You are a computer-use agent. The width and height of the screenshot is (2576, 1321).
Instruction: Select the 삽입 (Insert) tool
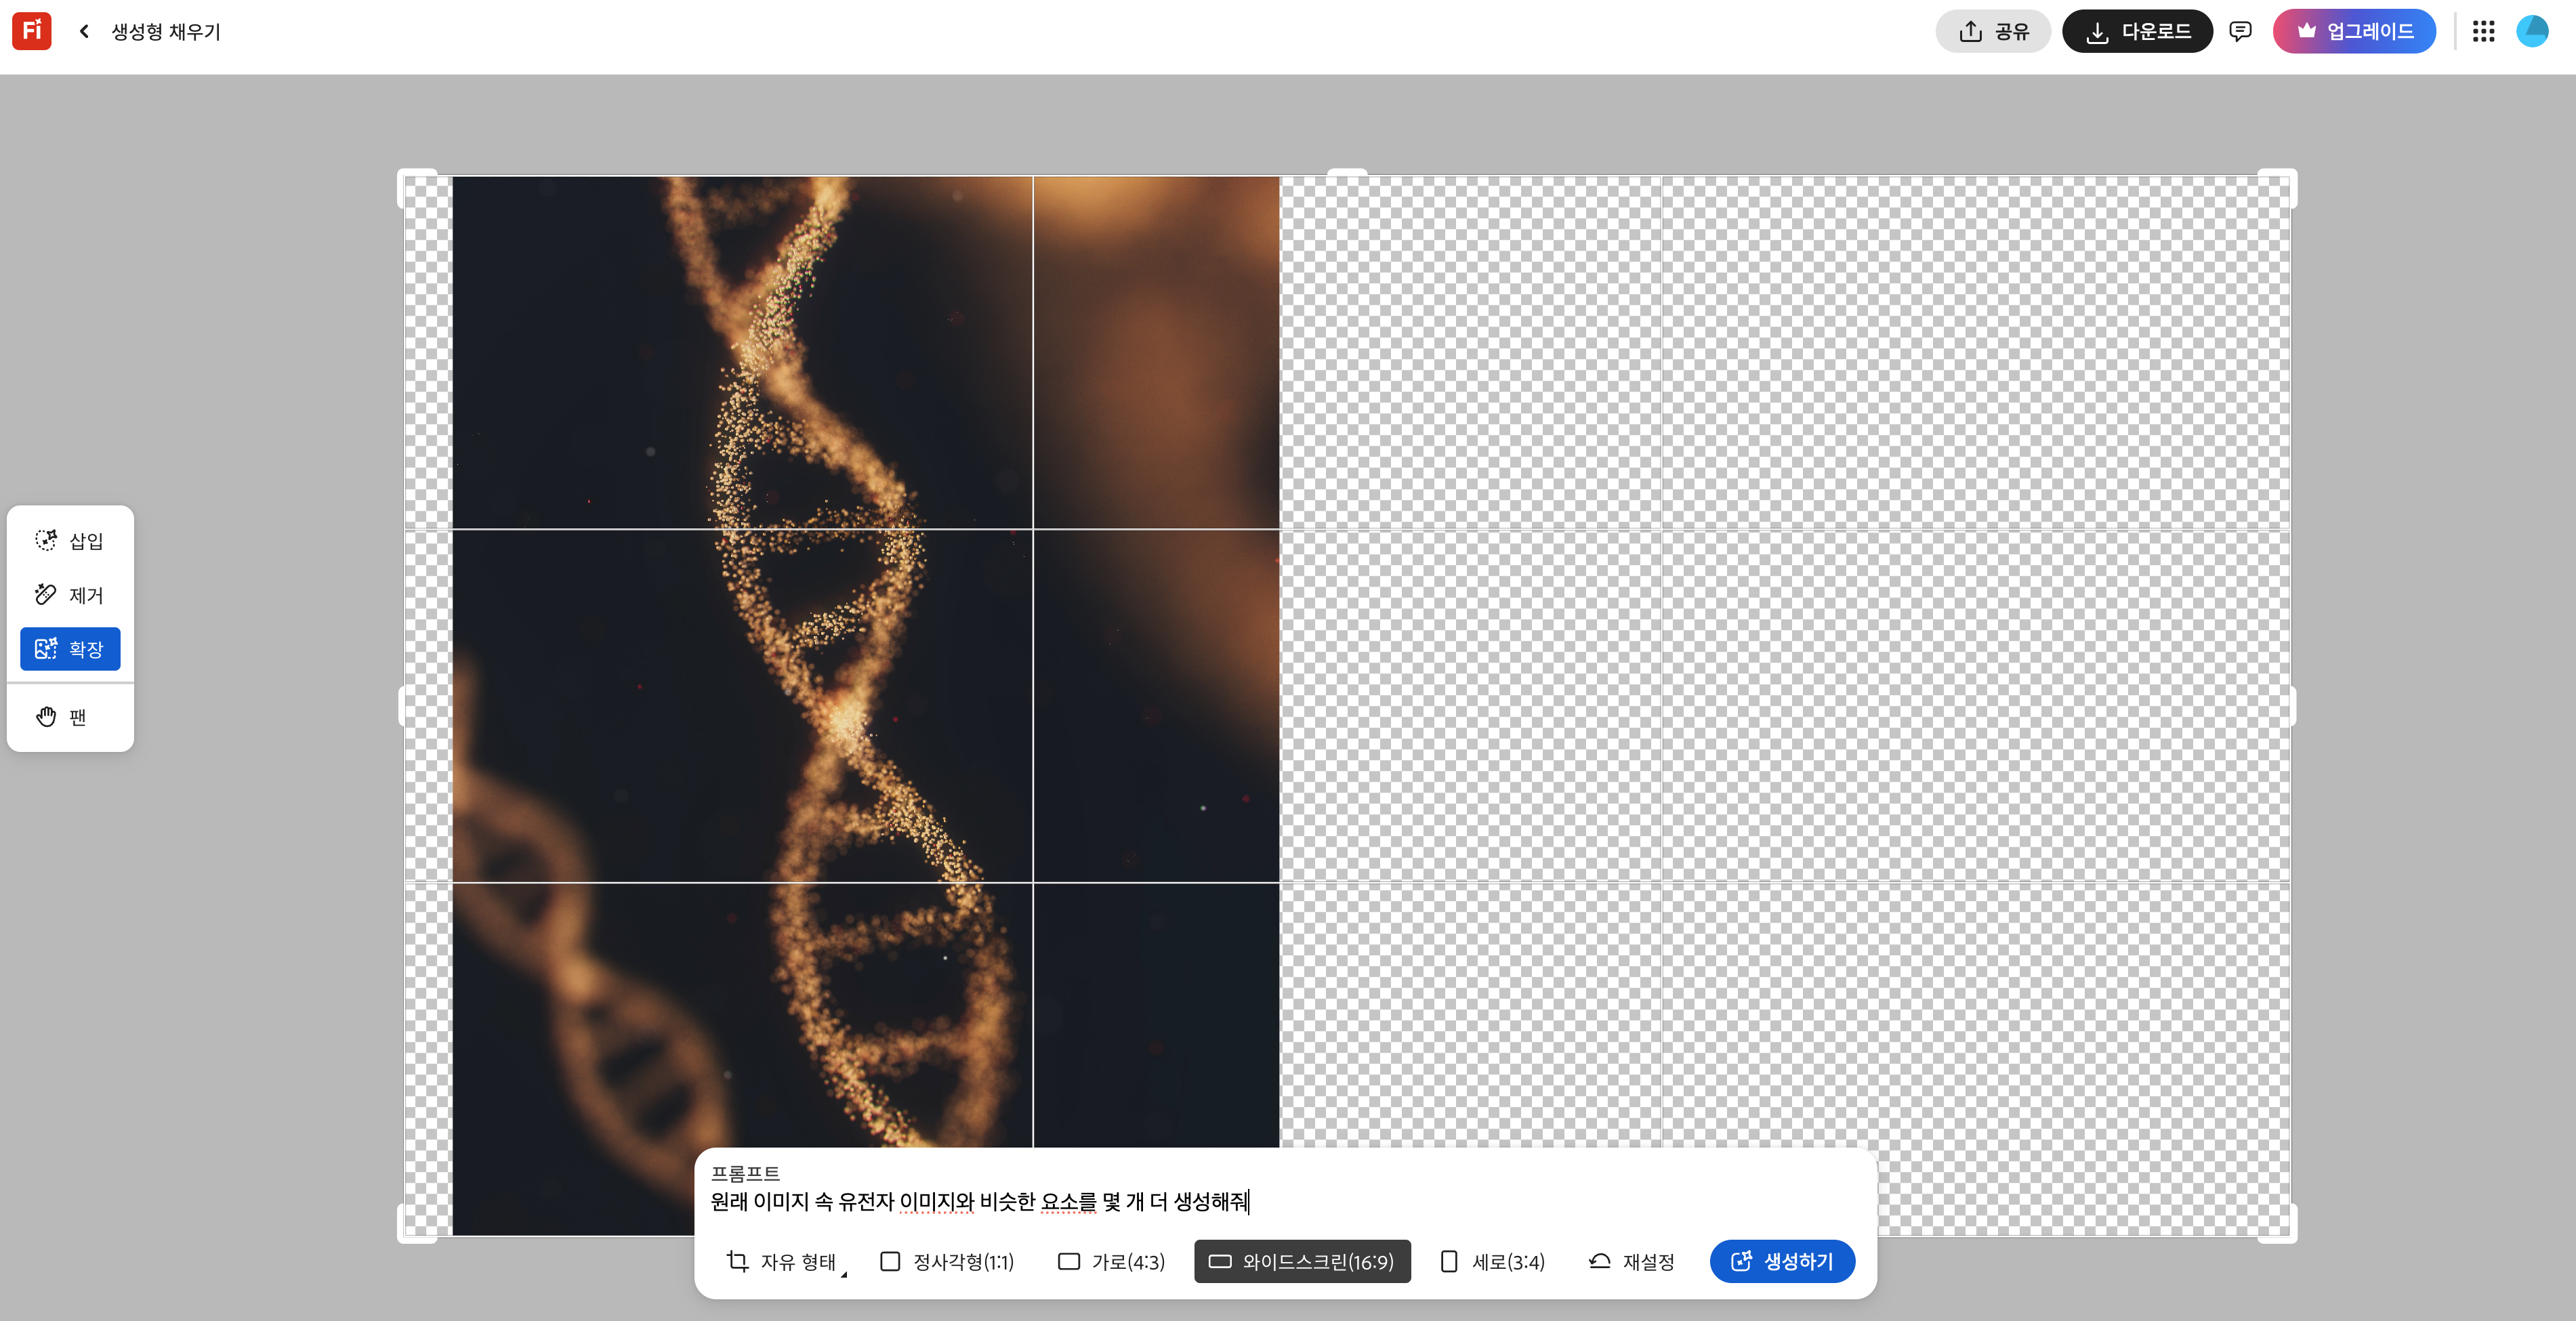point(70,541)
